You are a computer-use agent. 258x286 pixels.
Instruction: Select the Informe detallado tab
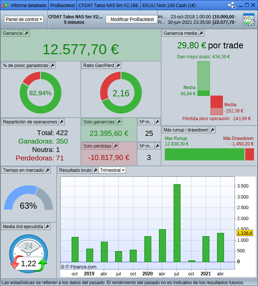click(29, 5)
